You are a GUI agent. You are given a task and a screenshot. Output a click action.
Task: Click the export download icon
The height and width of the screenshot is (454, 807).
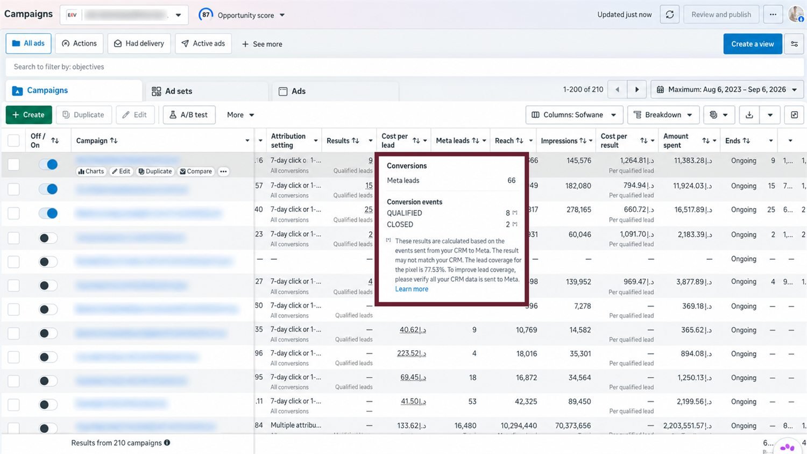pos(749,115)
